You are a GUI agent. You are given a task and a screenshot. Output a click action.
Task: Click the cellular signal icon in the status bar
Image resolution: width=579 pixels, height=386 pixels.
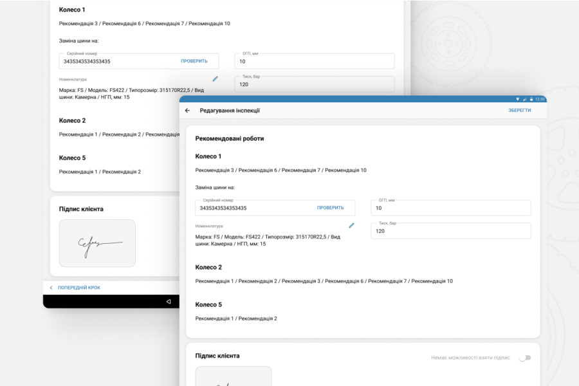point(524,99)
